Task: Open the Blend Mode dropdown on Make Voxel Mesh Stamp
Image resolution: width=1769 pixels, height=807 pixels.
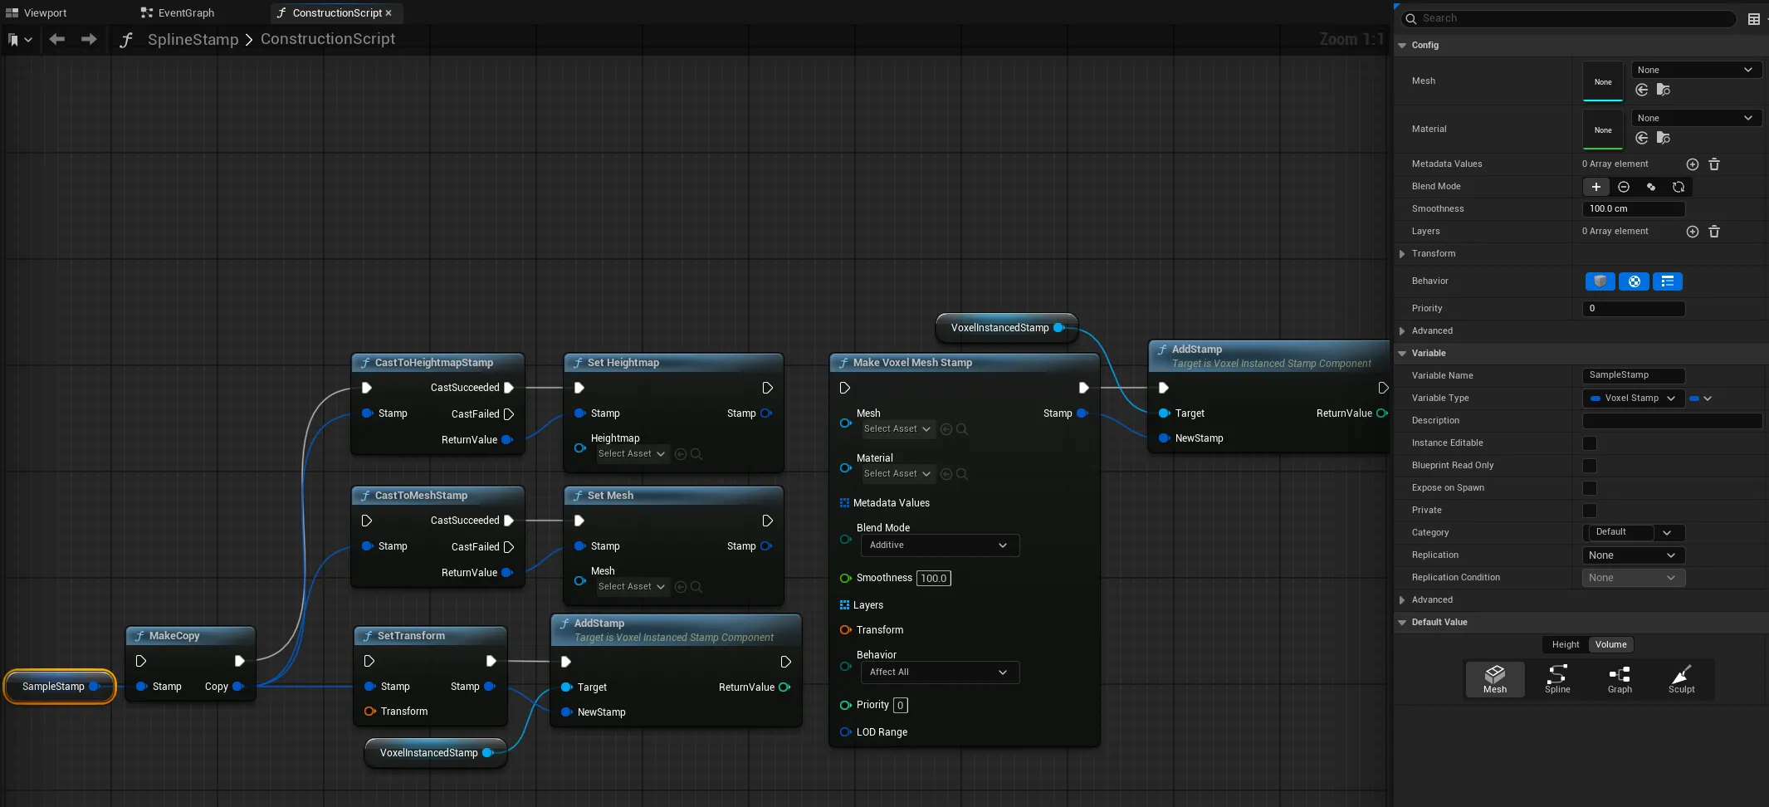Action: [938, 545]
